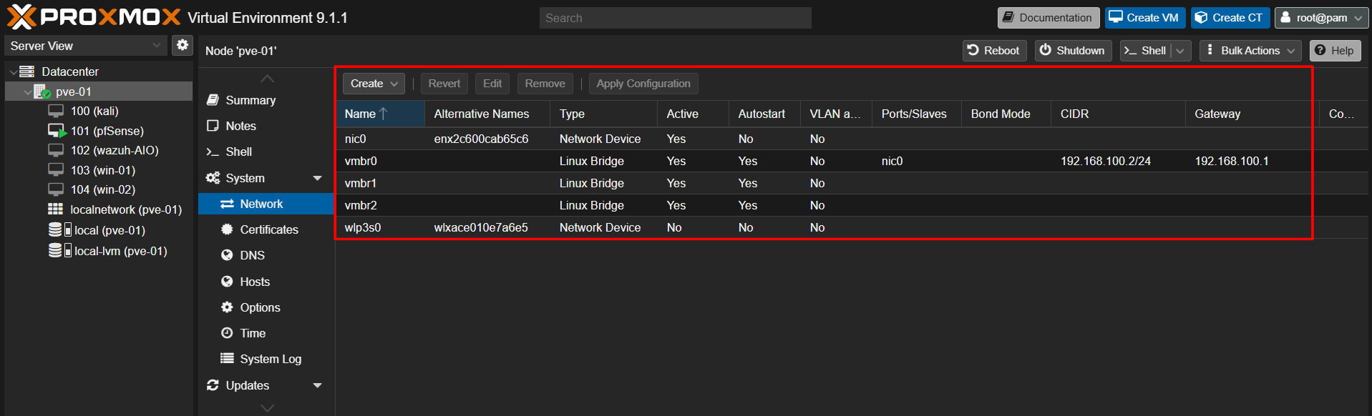Image resolution: width=1372 pixels, height=416 pixels.
Task: Select the vmbr2 row
Action: [852, 205]
